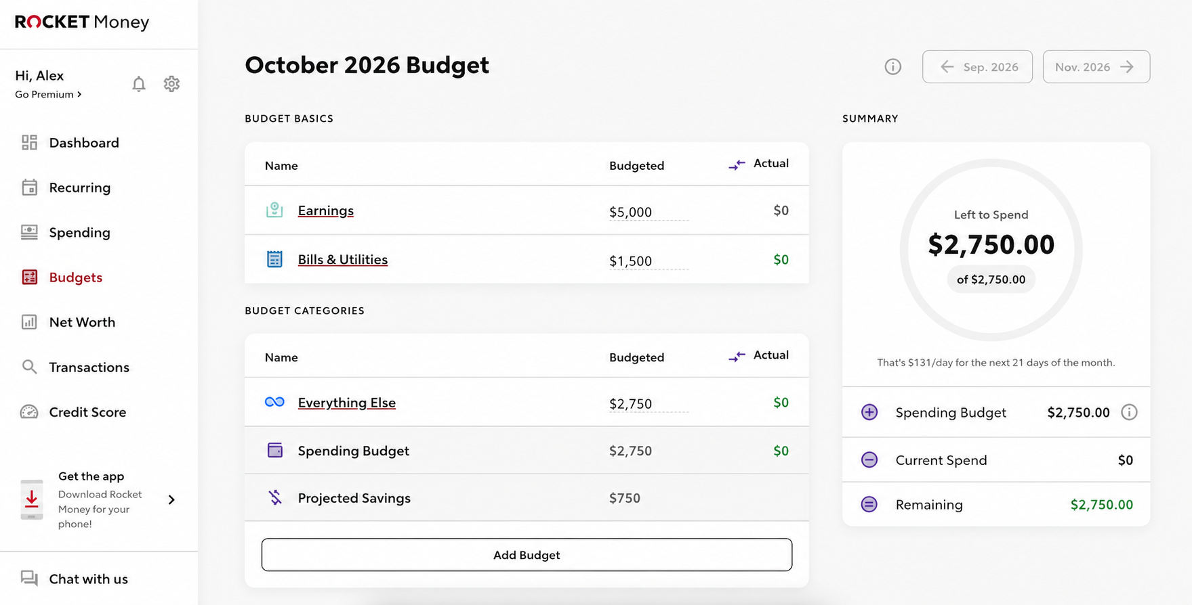Click info icon next to Spending Budget amount
Screen dimensions: 1192x605
tap(1129, 412)
